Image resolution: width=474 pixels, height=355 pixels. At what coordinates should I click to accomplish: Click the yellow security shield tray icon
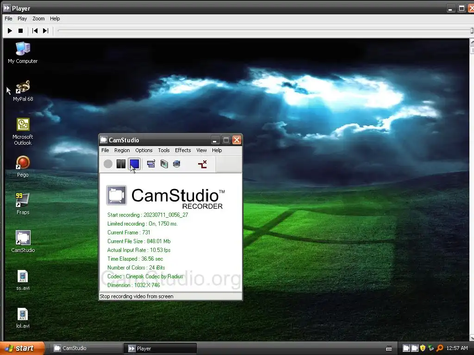423,348
